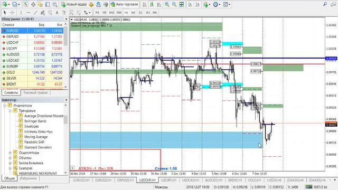Viewport: 338px width, 190px height.
Task: Switch timeframe to H4
Action: tap(133, 13)
